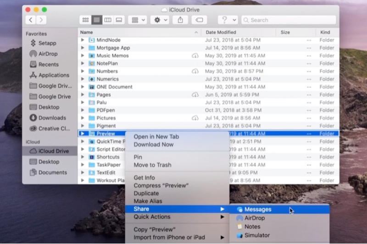
Task: Share to Simulator in the submenu
Action: (x=279, y=235)
